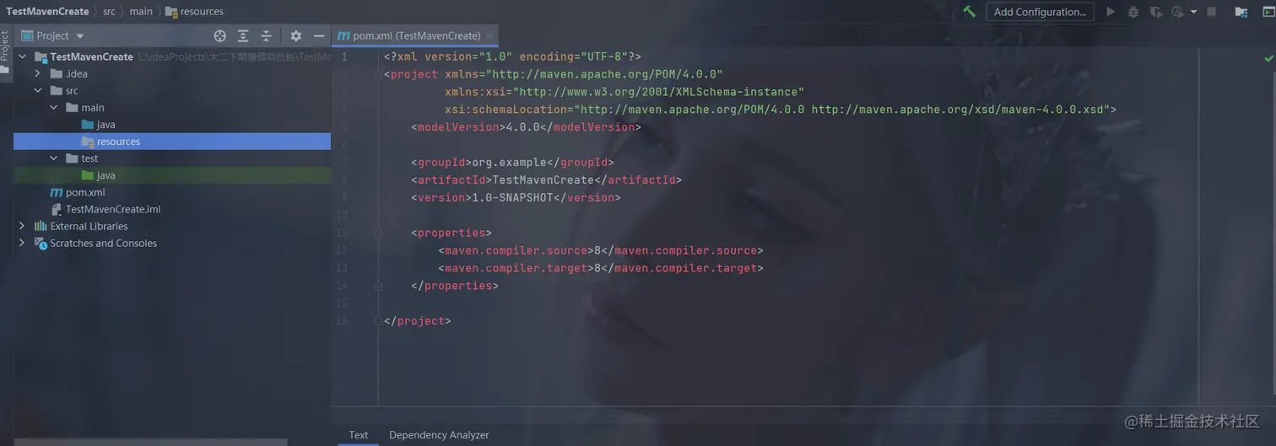This screenshot has height=446, width=1276.
Task: Collapse the src folder
Action: 38,90
